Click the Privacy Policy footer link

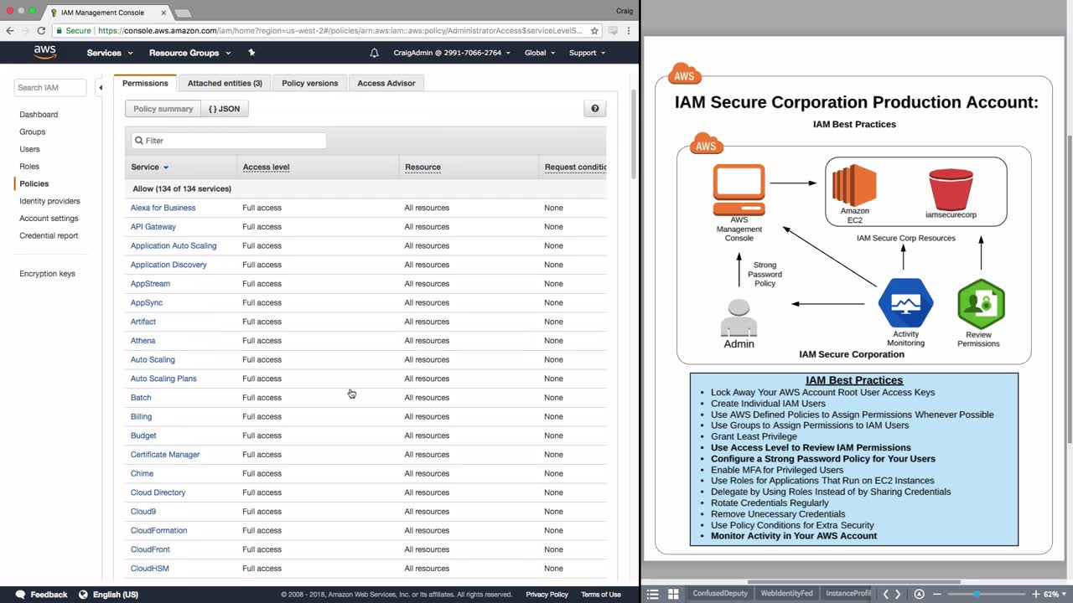547,595
